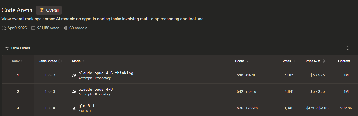Image resolution: width=358 pixels, height=116 pixels.
Task: Sort by Score column arrow
Action: (247, 61)
